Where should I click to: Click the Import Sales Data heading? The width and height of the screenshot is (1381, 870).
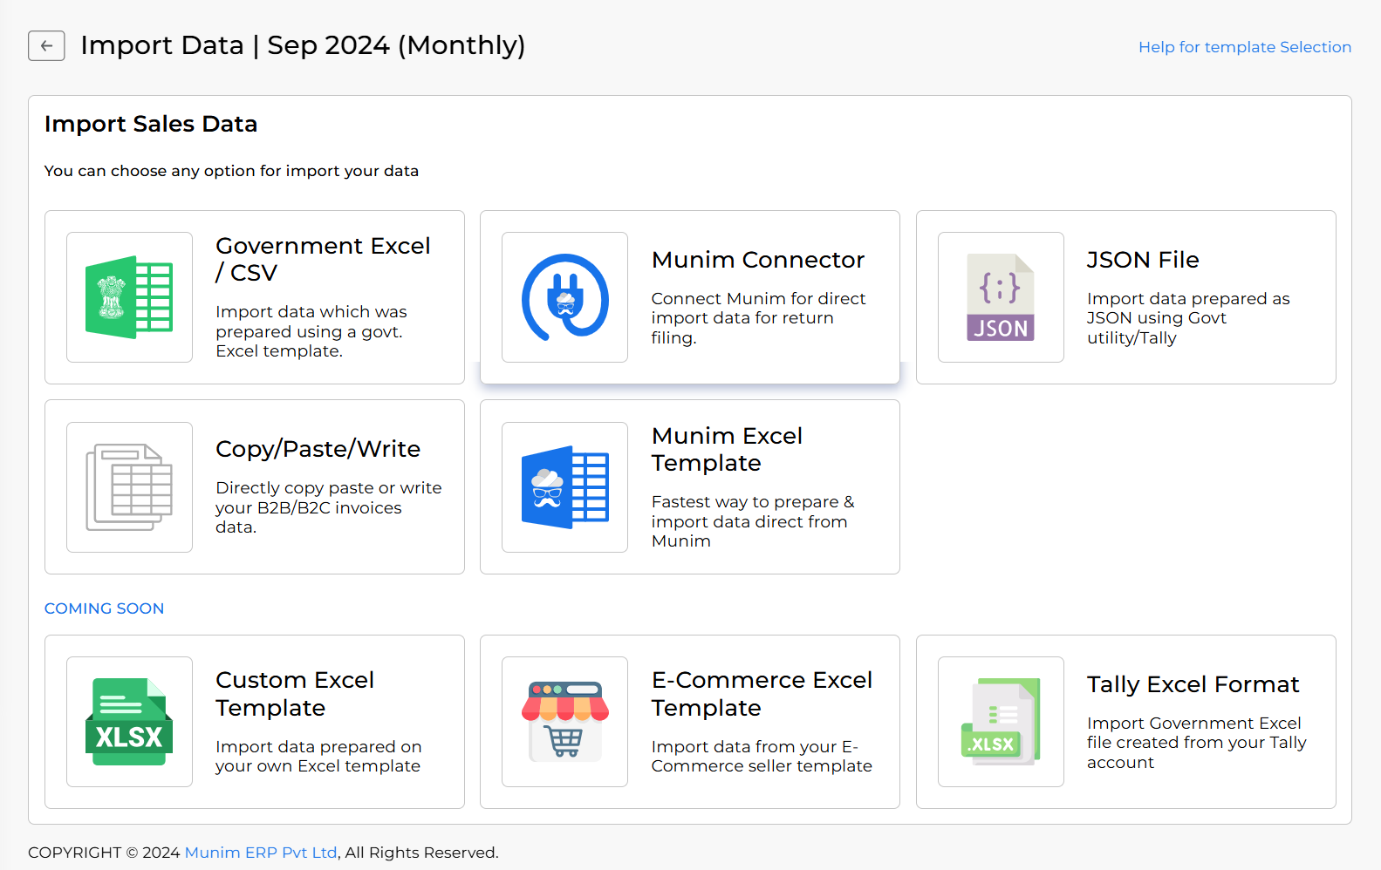click(150, 124)
